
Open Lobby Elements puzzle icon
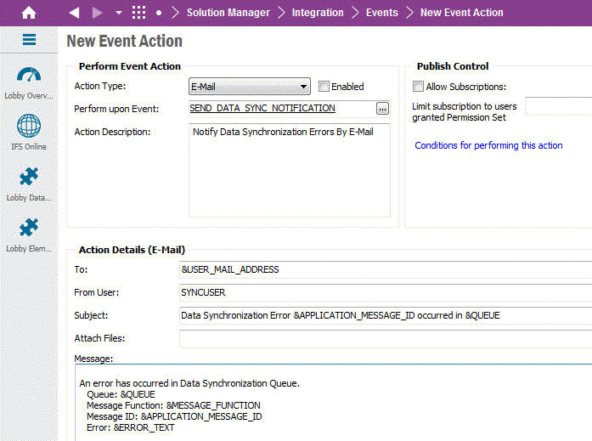pos(29,229)
